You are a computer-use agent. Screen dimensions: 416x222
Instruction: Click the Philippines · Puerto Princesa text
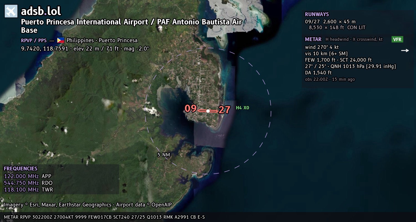pos(102,41)
